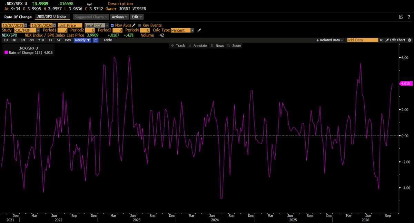Viewport: 414px width, 223px height.
Task: Open the help question mark icon
Action: (x=408, y=17)
